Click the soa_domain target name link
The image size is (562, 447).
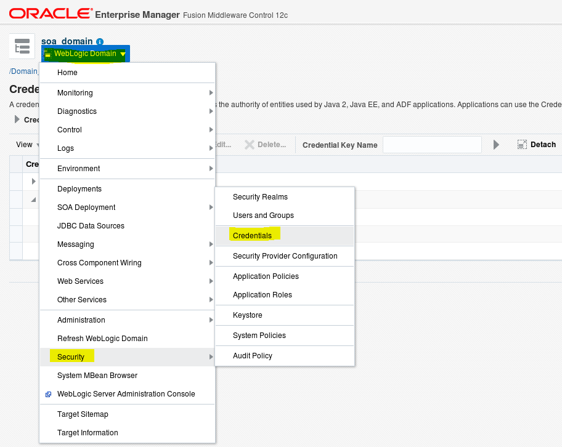[x=67, y=41]
